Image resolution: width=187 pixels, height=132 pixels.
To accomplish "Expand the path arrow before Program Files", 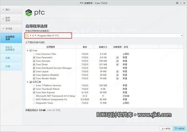I will coord(36,36).
